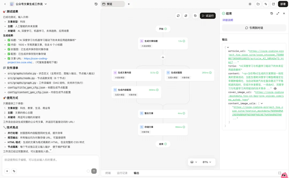This screenshot has height=178, width=289.
Task: Jump to latest message via down chevron
Action: [51, 150]
